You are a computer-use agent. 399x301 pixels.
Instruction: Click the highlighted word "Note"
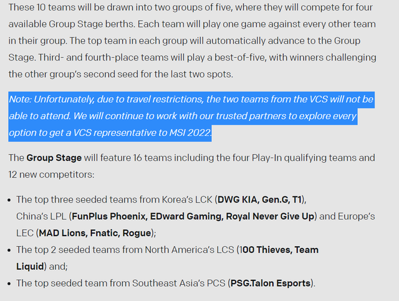pyautogui.click(x=19, y=100)
